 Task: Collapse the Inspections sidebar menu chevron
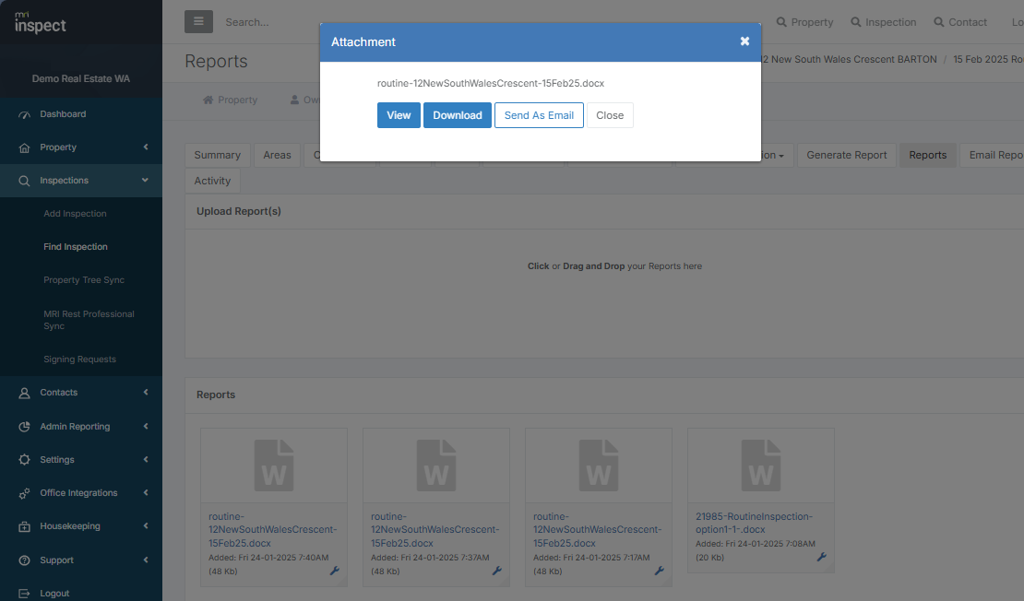145,180
